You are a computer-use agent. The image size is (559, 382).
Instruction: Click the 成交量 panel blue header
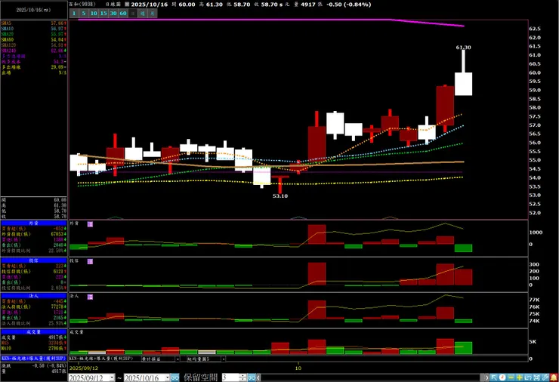click(33, 331)
